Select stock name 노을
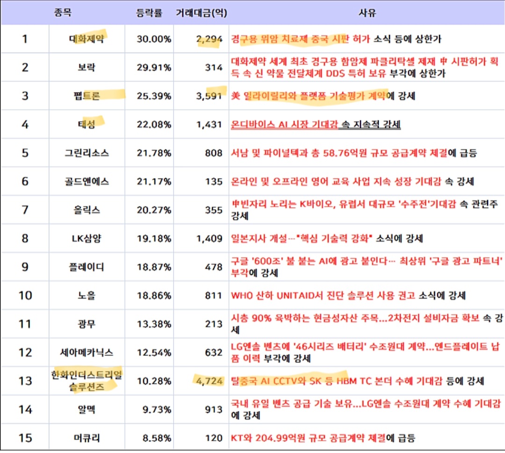505x453 pixels. (87, 295)
